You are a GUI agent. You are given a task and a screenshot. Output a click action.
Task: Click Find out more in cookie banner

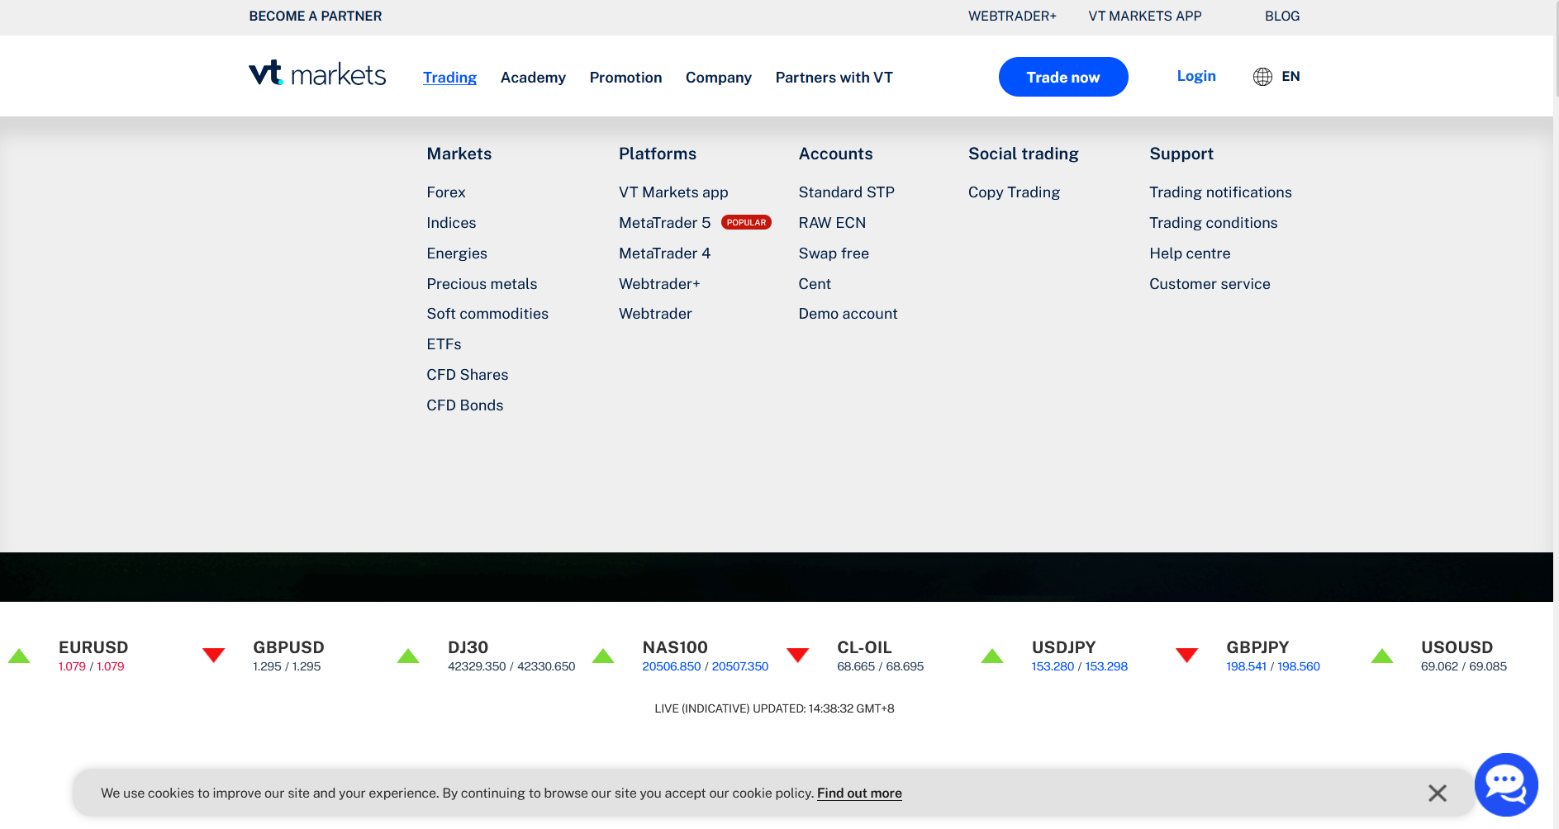[859, 793]
